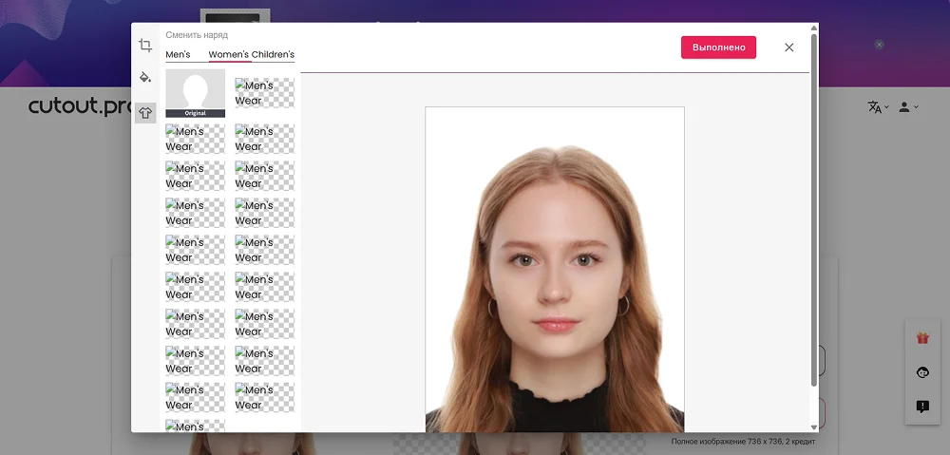
Task: Close the outfit editor with X
Action: coord(788,47)
